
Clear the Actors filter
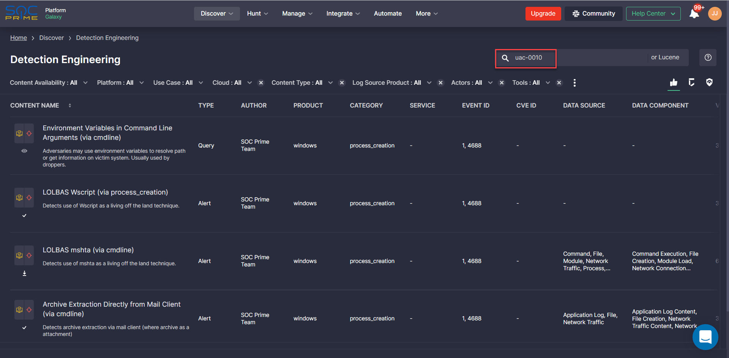click(502, 83)
